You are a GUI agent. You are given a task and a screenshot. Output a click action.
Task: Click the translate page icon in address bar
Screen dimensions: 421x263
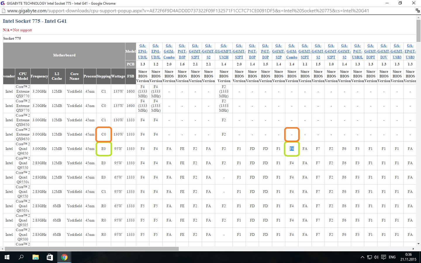(417, 11)
